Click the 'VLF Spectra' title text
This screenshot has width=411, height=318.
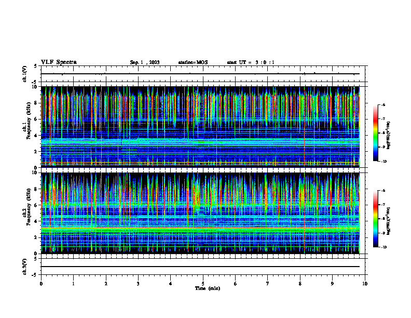[x=59, y=62]
